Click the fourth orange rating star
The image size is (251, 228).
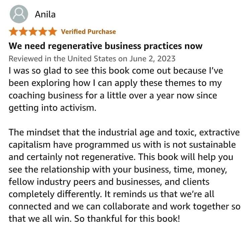point(43,32)
